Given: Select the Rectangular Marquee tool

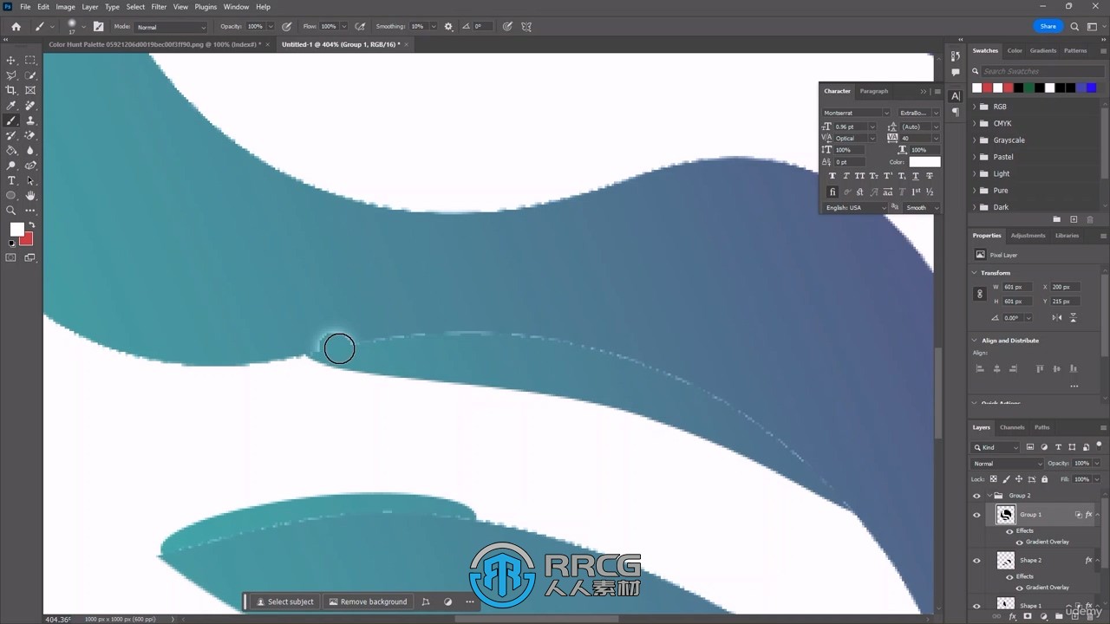Looking at the screenshot, I should (30, 60).
